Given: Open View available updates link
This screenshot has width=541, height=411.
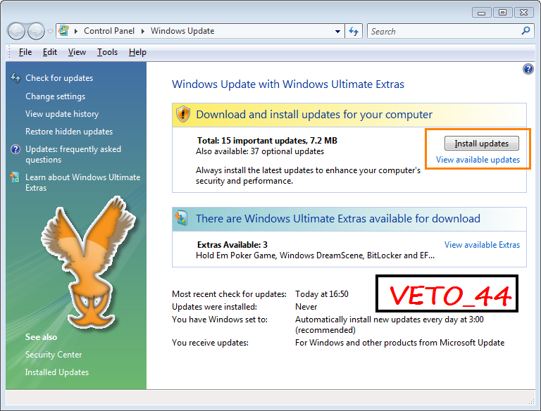Looking at the screenshot, I should coord(478,160).
